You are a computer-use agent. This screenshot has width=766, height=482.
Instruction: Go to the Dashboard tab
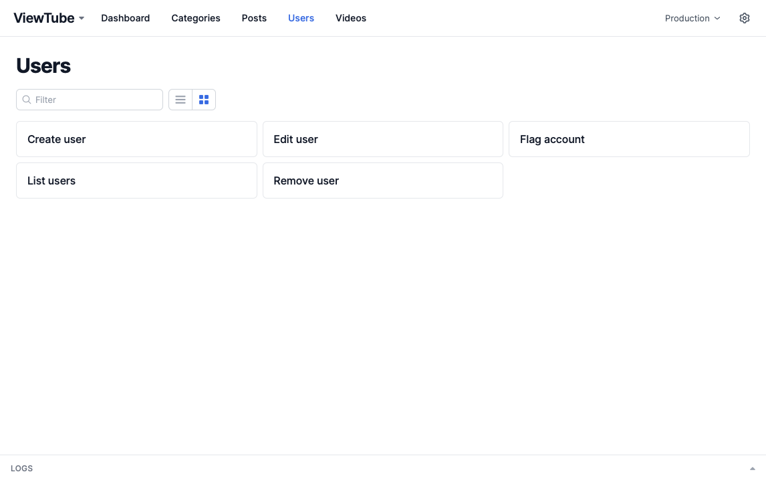(125, 18)
